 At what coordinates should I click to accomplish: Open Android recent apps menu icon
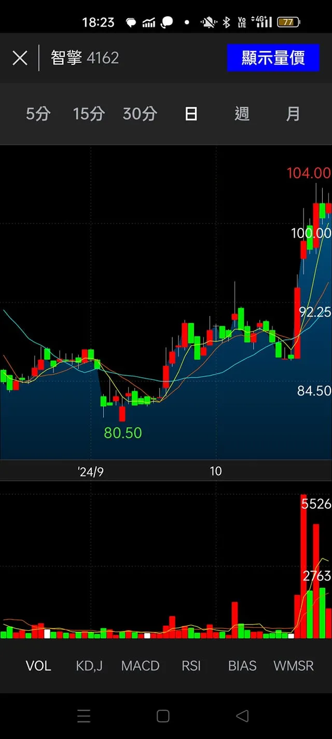coord(84,716)
